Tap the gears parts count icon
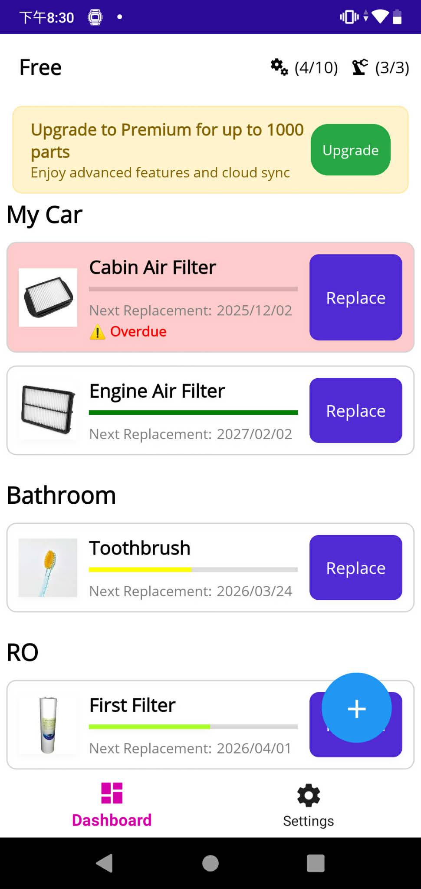This screenshot has width=421, height=889. pyautogui.click(x=279, y=67)
